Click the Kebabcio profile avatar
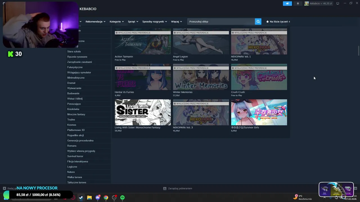The image size is (360, 202). click(307, 3)
